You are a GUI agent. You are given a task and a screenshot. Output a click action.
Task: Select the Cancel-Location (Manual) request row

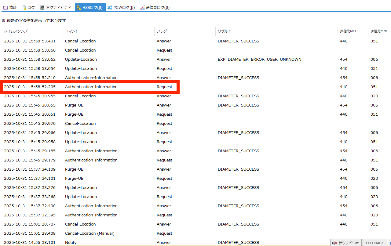tap(90, 233)
